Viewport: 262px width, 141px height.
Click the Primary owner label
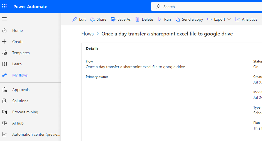point(97,77)
